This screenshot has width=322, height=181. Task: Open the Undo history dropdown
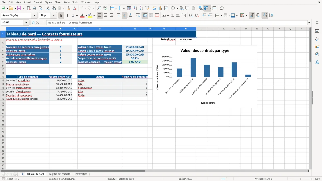point(85,8)
